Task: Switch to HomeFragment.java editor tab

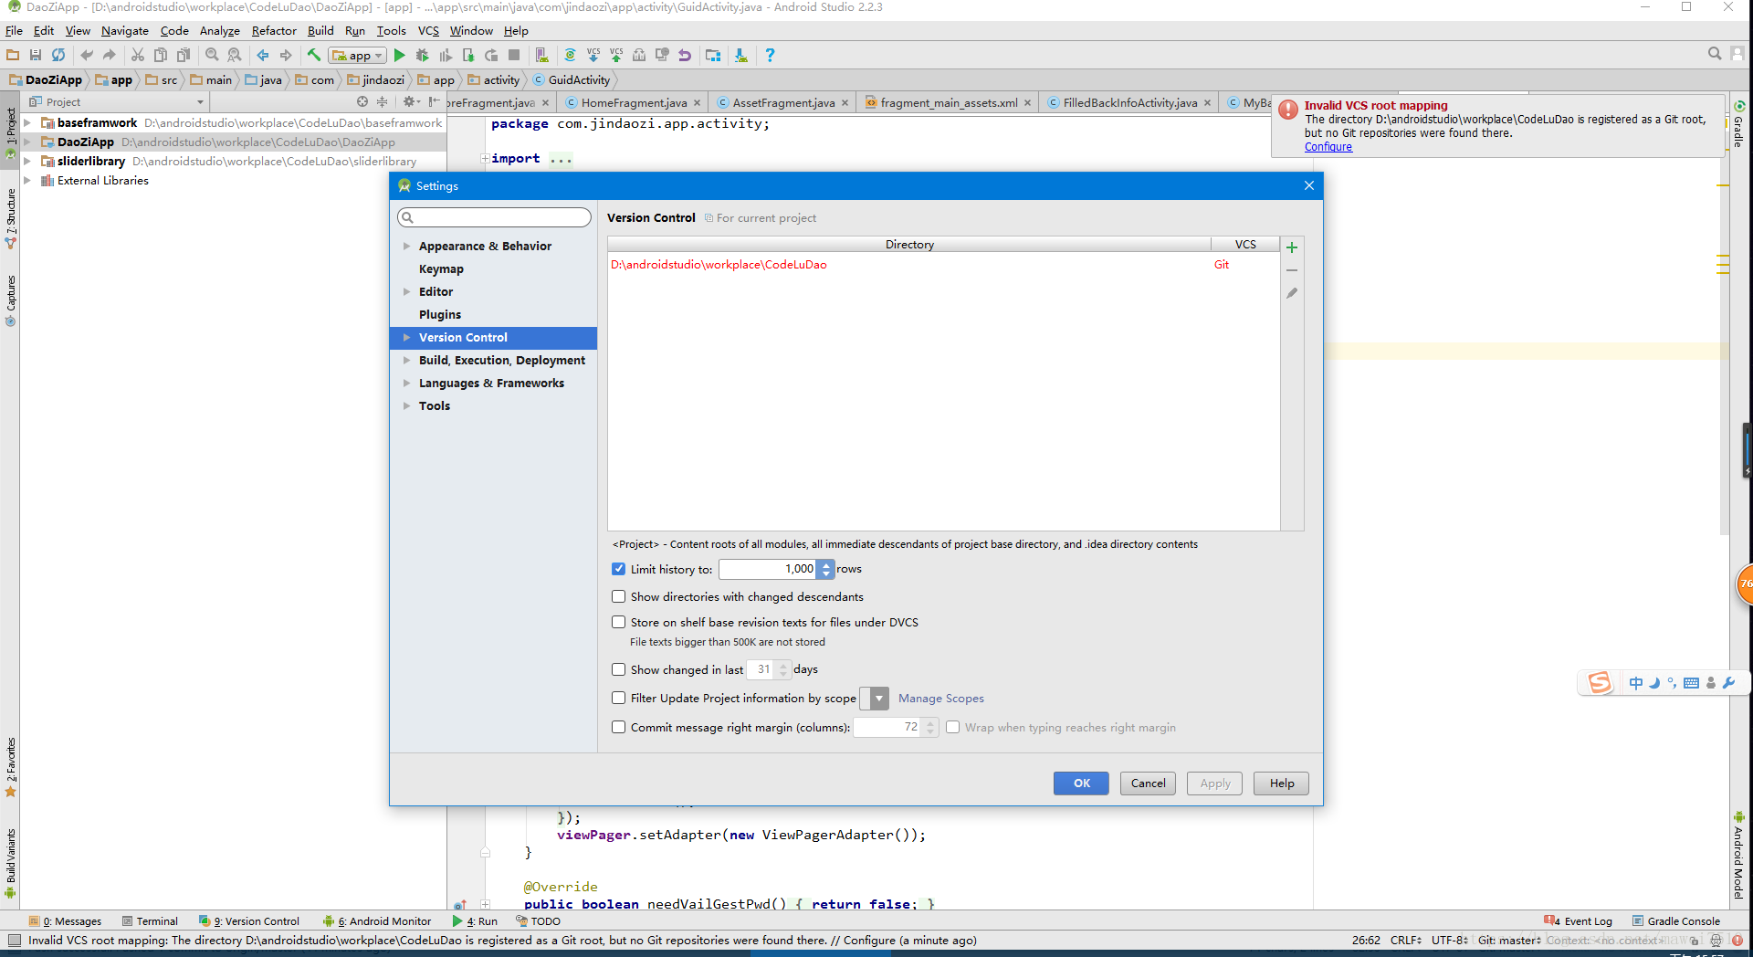Action: pos(634,102)
